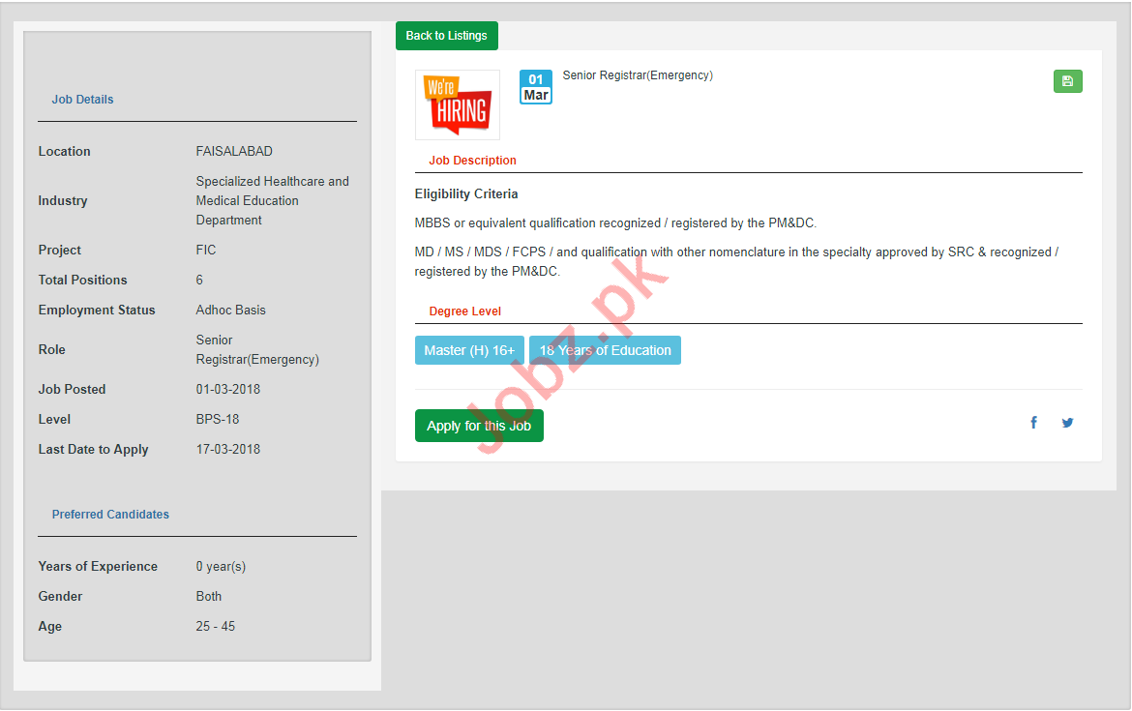Click the FAISALABAD location value
Screen dimensions: 1132x711
point(234,152)
